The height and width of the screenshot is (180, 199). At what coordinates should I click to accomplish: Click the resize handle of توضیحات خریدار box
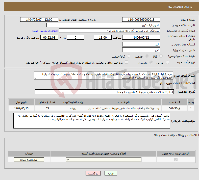tap(15, 127)
